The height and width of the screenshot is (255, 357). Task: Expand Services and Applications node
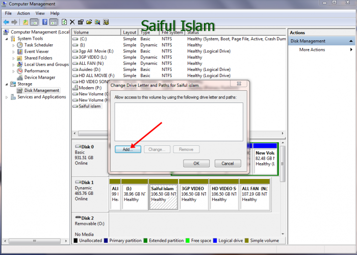click(7, 97)
